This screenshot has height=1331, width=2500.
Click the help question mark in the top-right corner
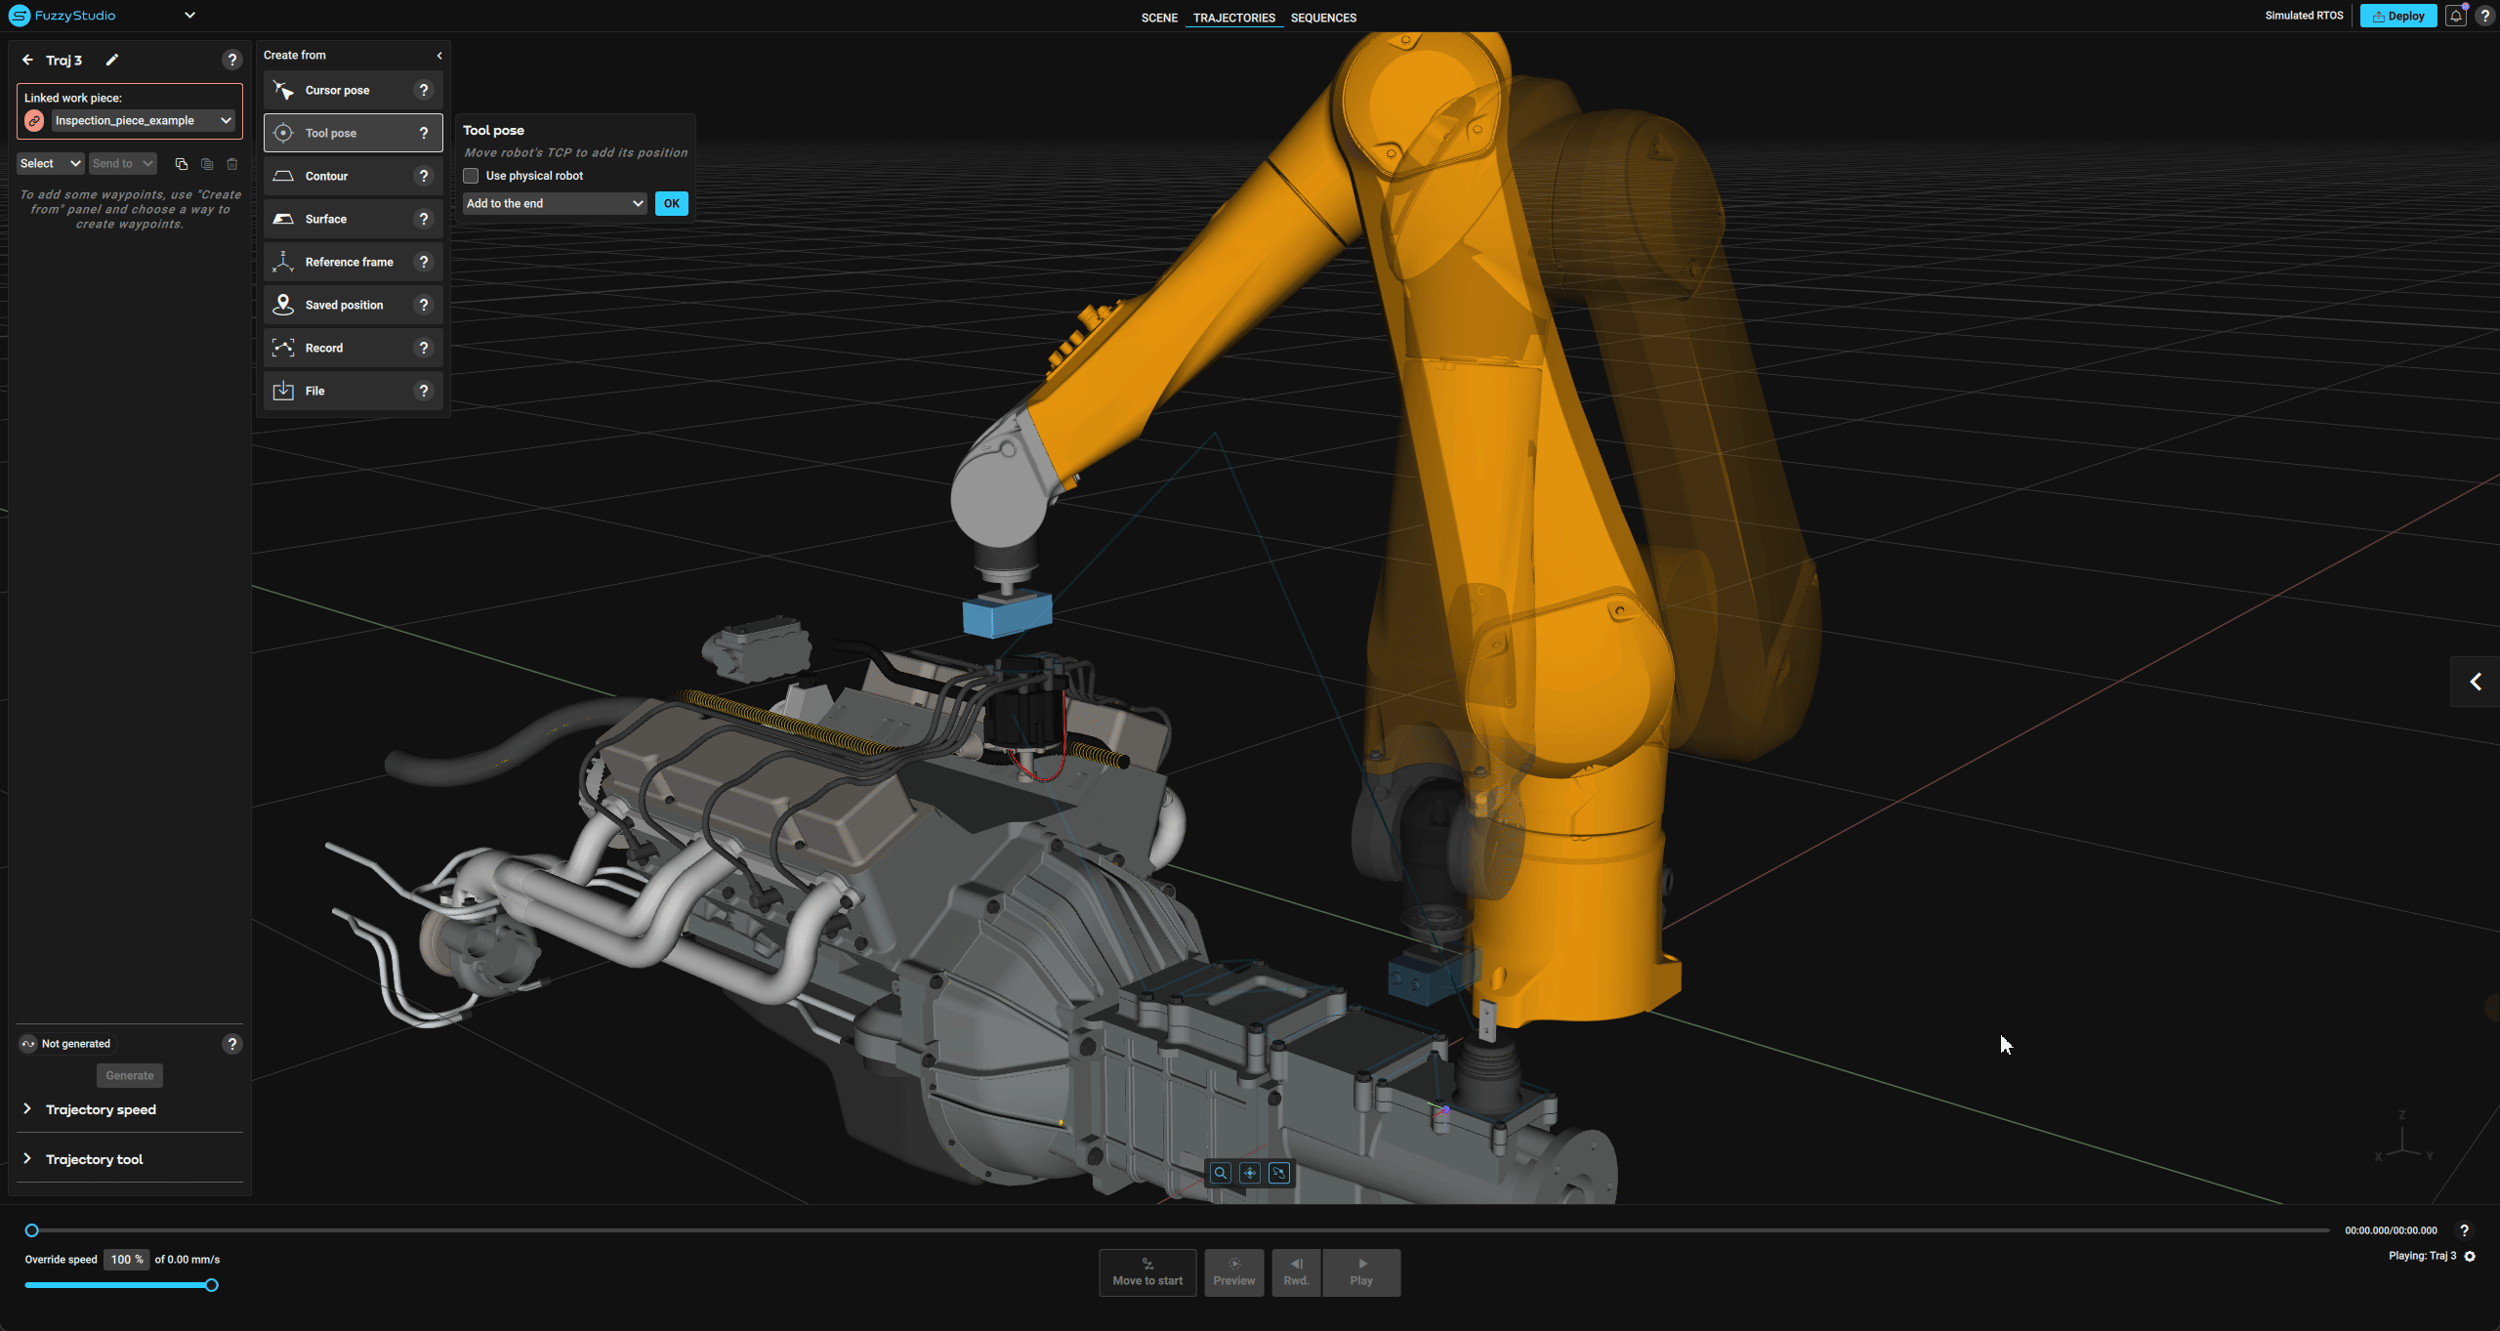[2486, 16]
